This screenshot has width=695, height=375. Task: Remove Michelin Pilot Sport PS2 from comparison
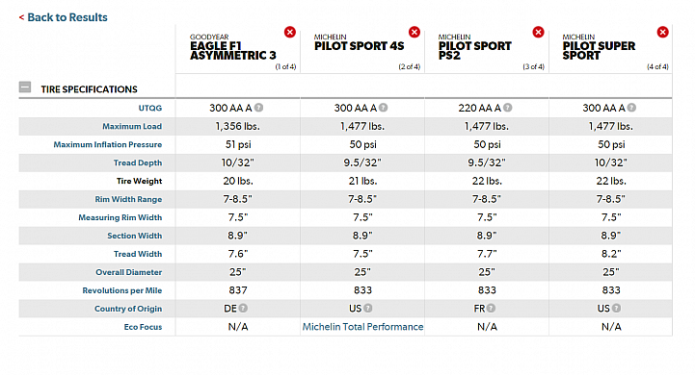pyautogui.click(x=538, y=32)
